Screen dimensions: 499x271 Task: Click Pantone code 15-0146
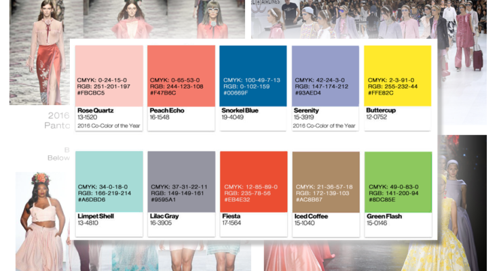377,223
